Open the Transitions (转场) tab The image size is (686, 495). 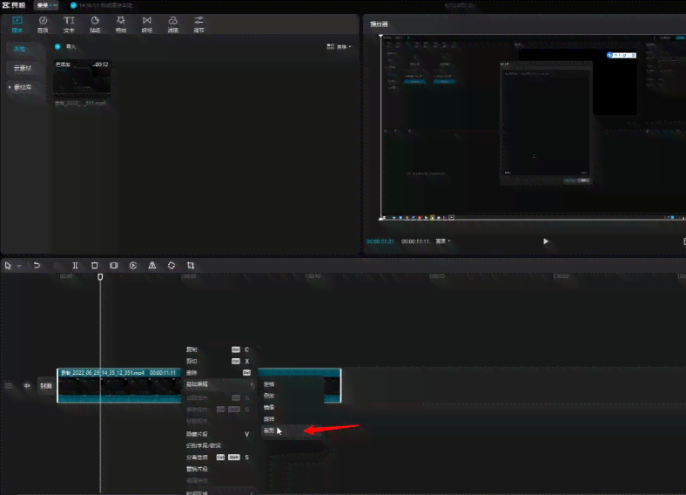click(x=147, y=24)
